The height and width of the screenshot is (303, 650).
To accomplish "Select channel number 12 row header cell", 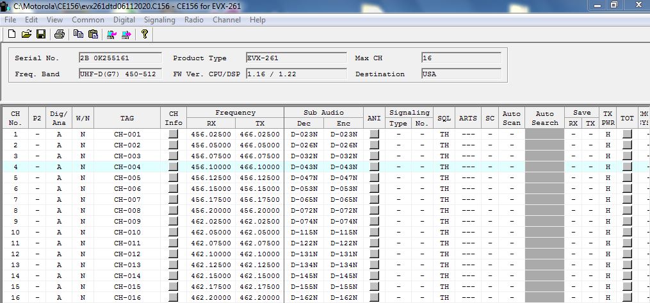I will (15, 254).
